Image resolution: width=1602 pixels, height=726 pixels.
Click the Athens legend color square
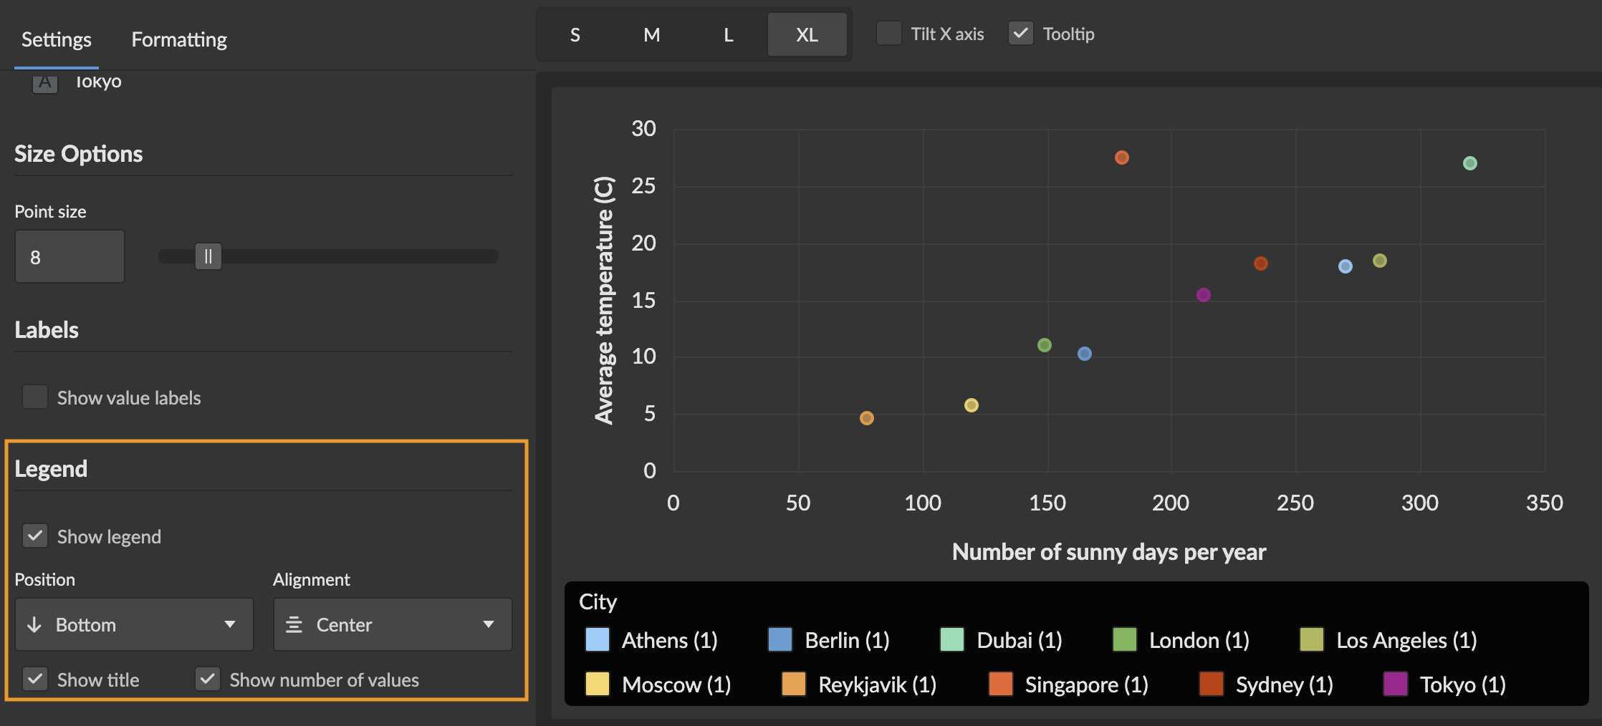click(x=597, y=639)
